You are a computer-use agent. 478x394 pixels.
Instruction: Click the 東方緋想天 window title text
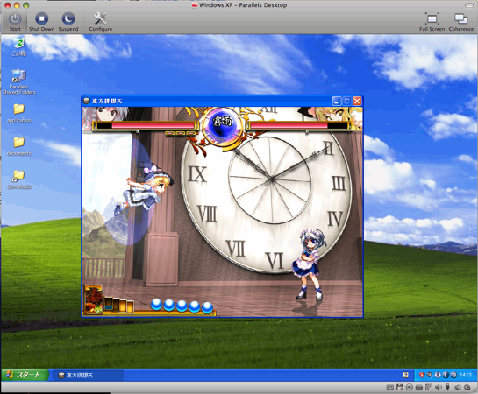click(x=107, y=101)
